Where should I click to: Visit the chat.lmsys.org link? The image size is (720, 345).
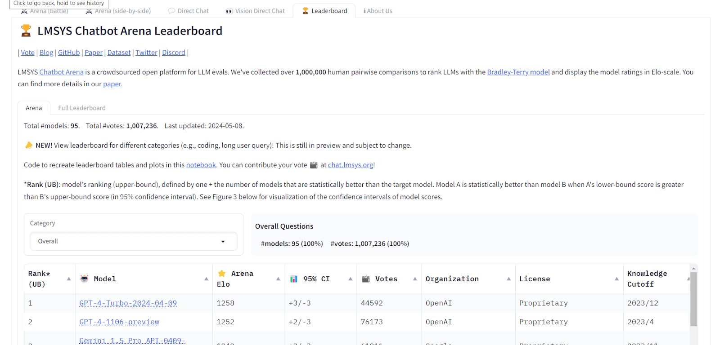[x=351, y=165]
